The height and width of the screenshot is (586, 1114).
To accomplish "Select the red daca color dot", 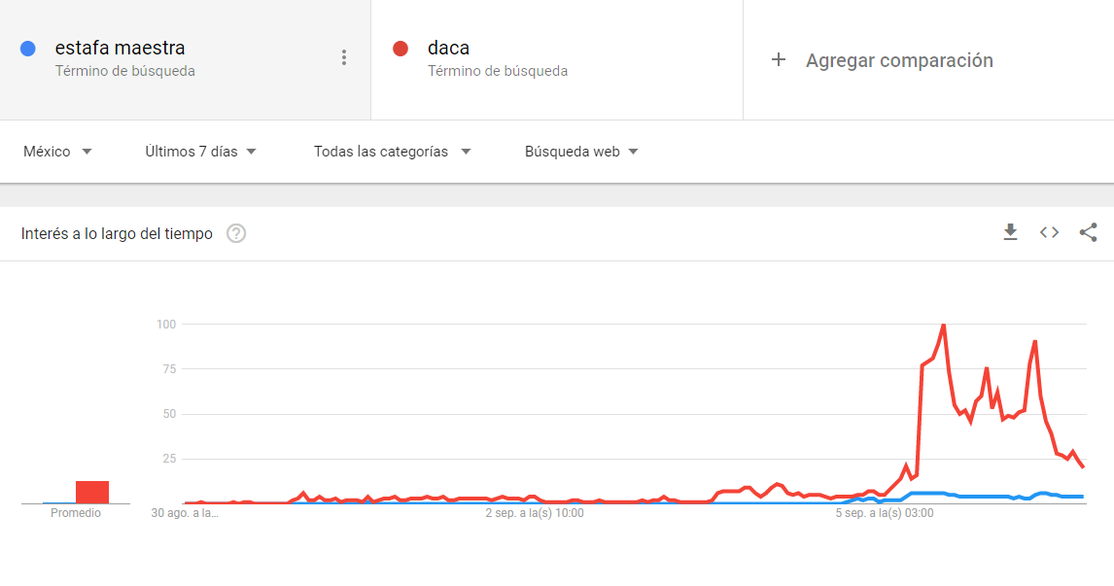I will (x=400, y=49).
